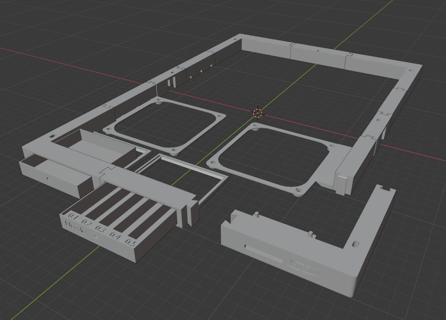Select the left square fan gasket frame

coord(165,125)
